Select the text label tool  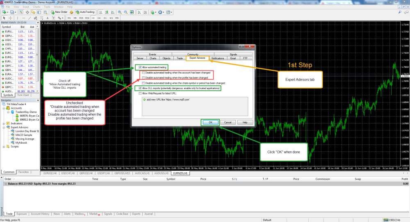point(53,18)
